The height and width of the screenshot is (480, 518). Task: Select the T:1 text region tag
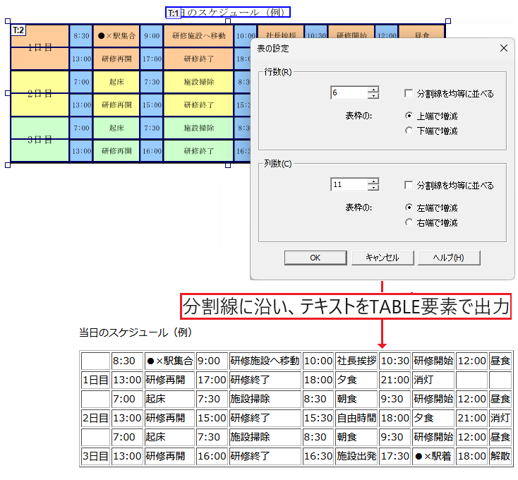coord(173,13)
